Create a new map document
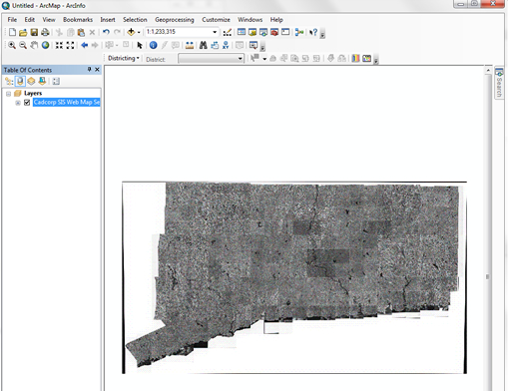This screenshot has width=508, height=391. (12, 32)
